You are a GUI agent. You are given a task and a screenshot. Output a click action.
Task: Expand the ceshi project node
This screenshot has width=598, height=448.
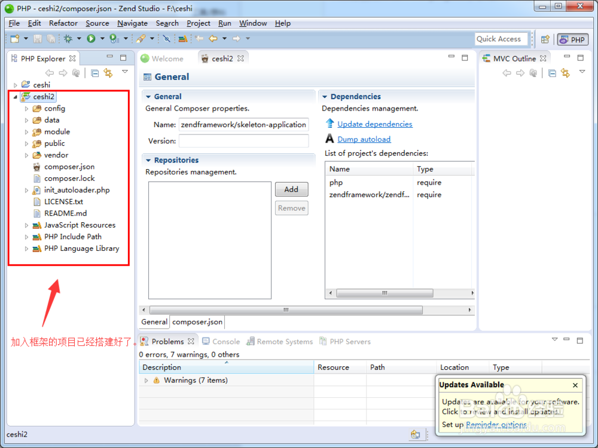point(16,85)
